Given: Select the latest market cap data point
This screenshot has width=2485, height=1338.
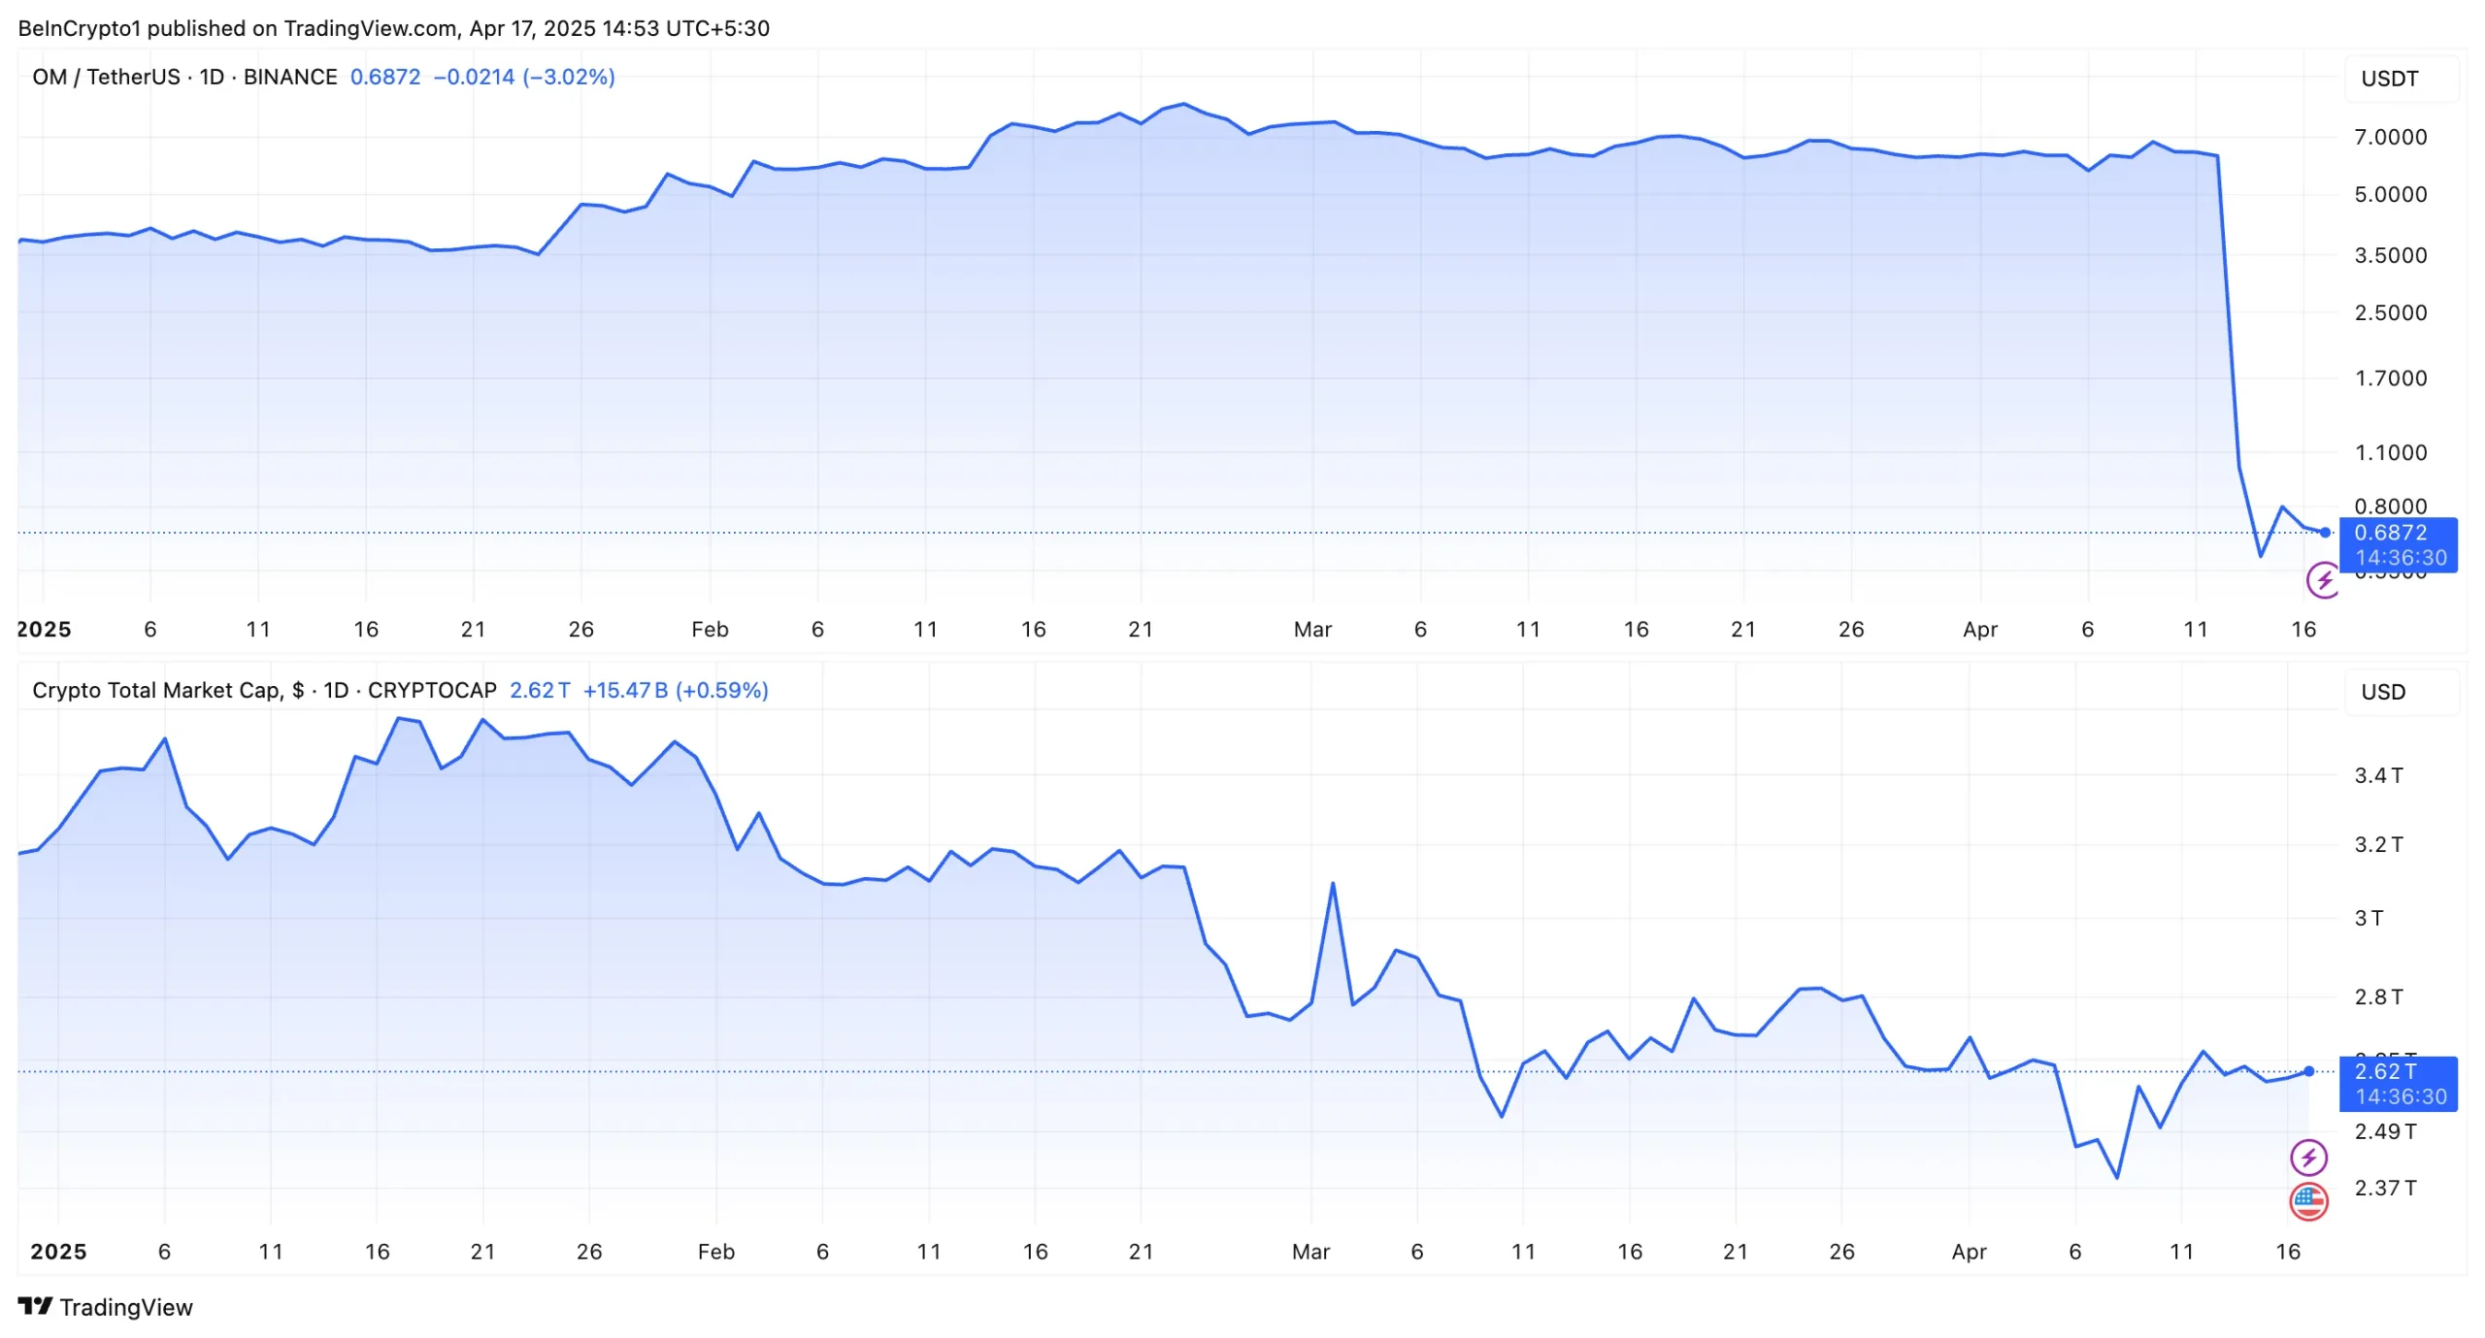Looking at the screenshot, I should pos(2308,1071).
